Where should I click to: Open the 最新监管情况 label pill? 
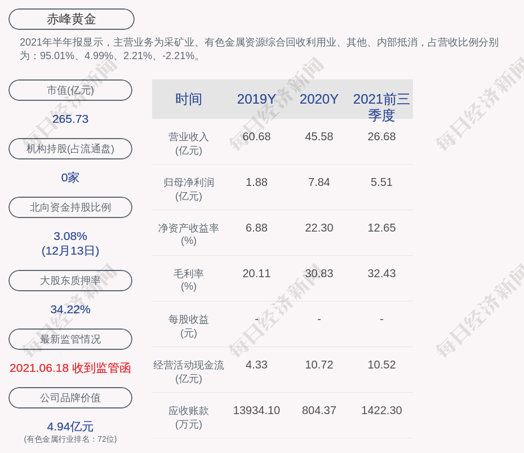[70, 339]
